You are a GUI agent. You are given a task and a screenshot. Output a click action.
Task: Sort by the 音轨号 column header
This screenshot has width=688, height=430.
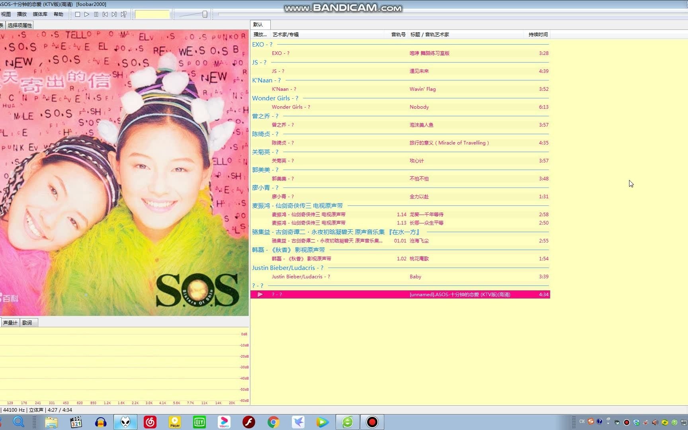[396, 35]
